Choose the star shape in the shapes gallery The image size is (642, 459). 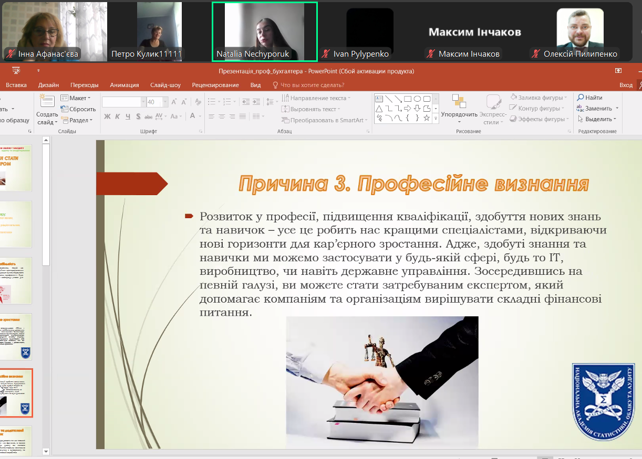click(427, 118)
